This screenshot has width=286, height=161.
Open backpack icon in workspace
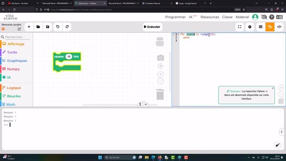click(x=160, y=42)
